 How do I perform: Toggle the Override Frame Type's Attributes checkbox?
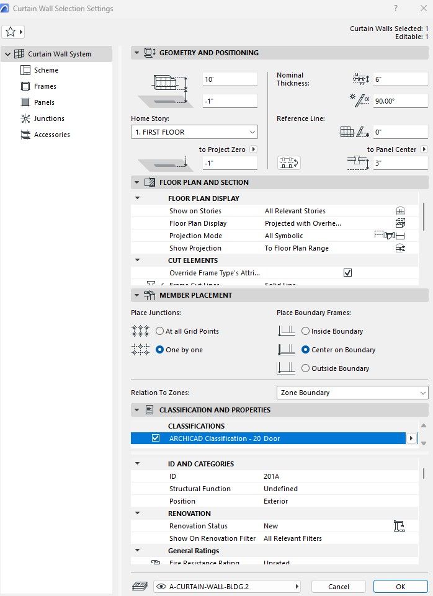347,272
